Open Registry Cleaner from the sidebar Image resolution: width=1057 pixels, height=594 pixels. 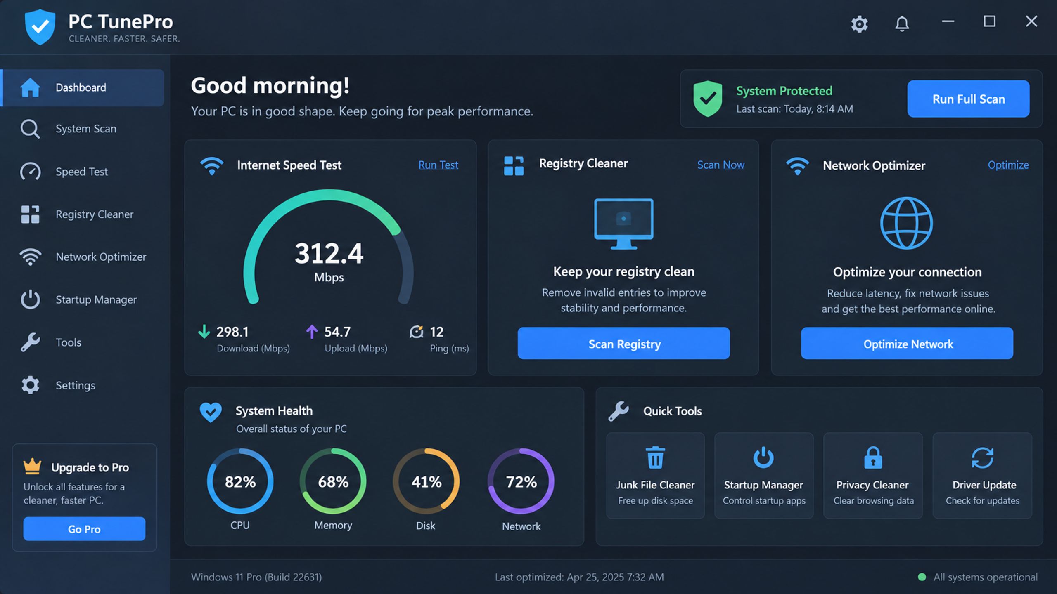coord(83,214)
